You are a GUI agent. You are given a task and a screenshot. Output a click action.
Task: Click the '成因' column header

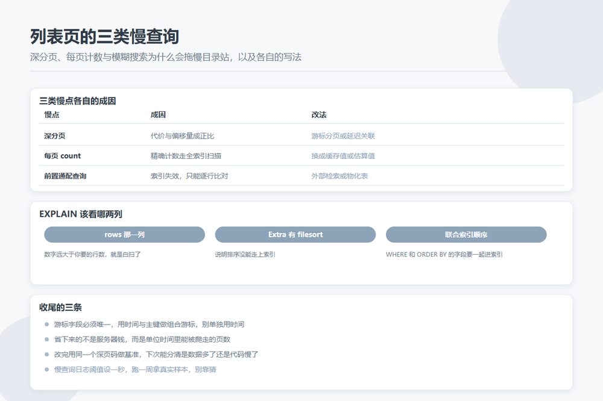pyautogui.click(x=158, y=114)
